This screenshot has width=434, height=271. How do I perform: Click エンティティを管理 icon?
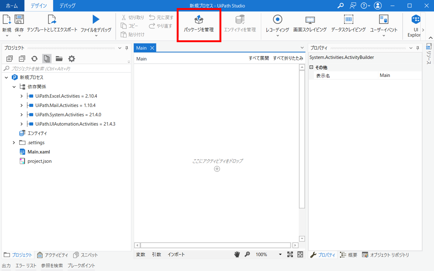pyautogui.click(x=240, y=20)
